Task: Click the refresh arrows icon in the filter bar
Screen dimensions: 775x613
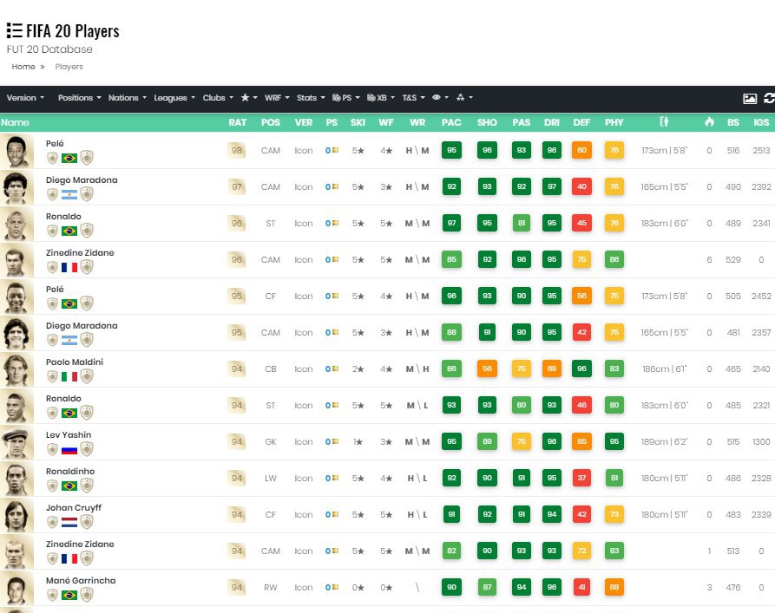Action: pyautogui.click(x=769, y=98)
